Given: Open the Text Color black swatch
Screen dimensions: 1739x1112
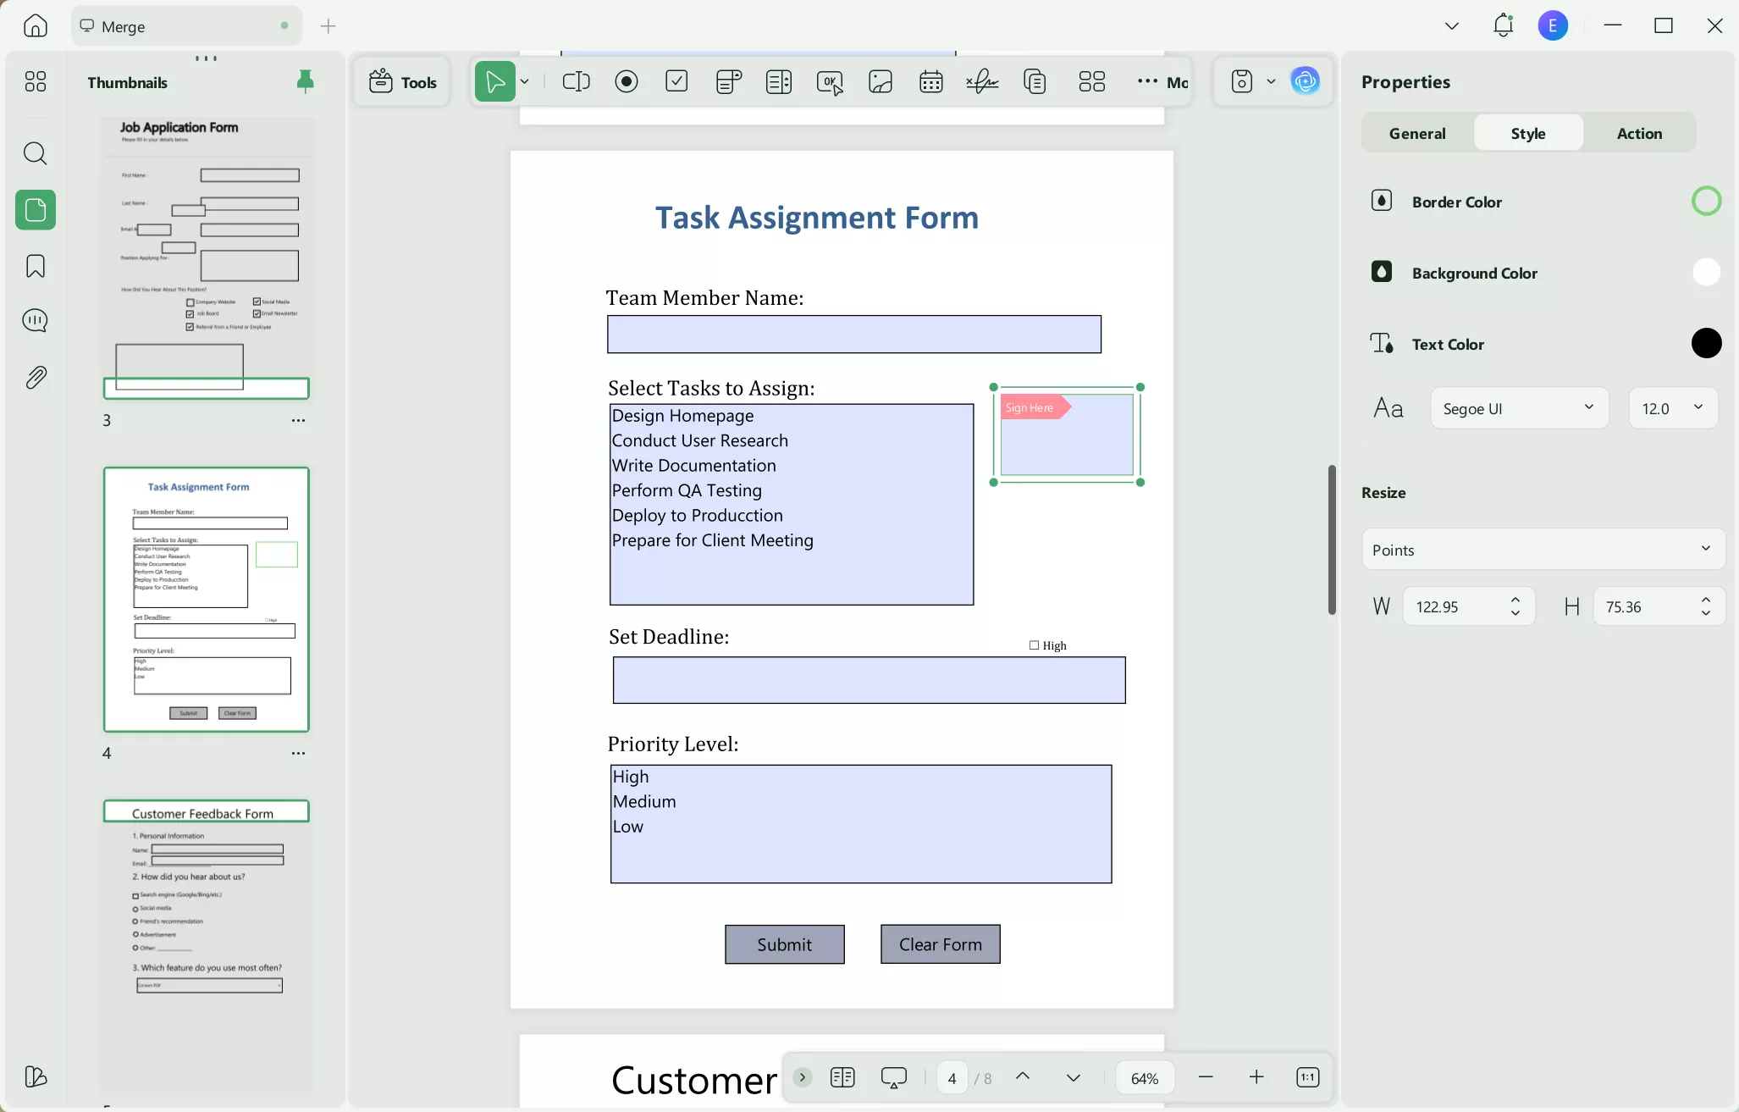Looking at the screenshot, I should [x=1706, y=344].
